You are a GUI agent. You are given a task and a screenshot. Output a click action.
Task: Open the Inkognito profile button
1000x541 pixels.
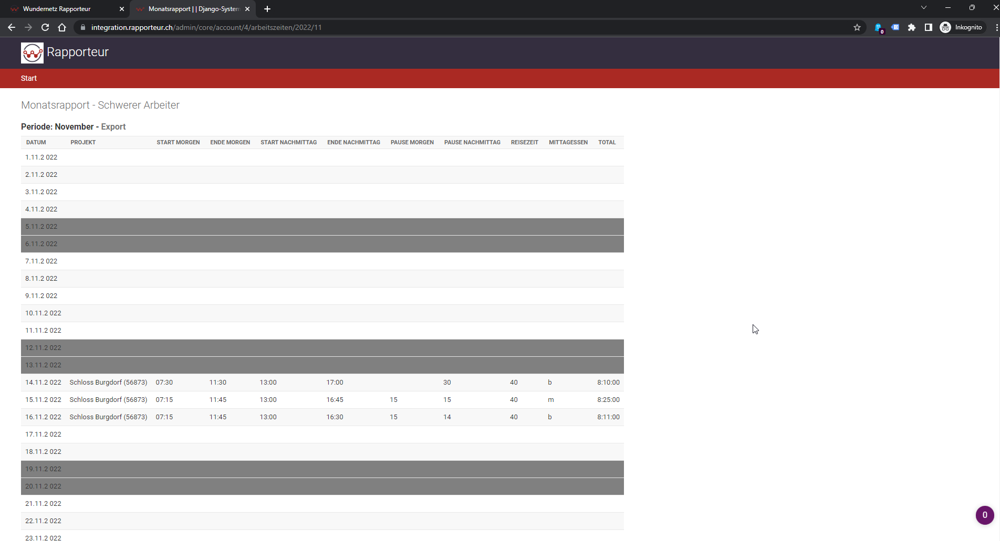961,27
